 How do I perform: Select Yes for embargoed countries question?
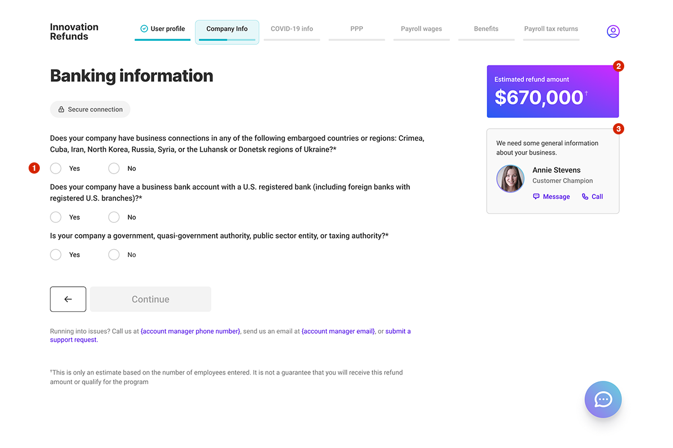tap(56, 169)
